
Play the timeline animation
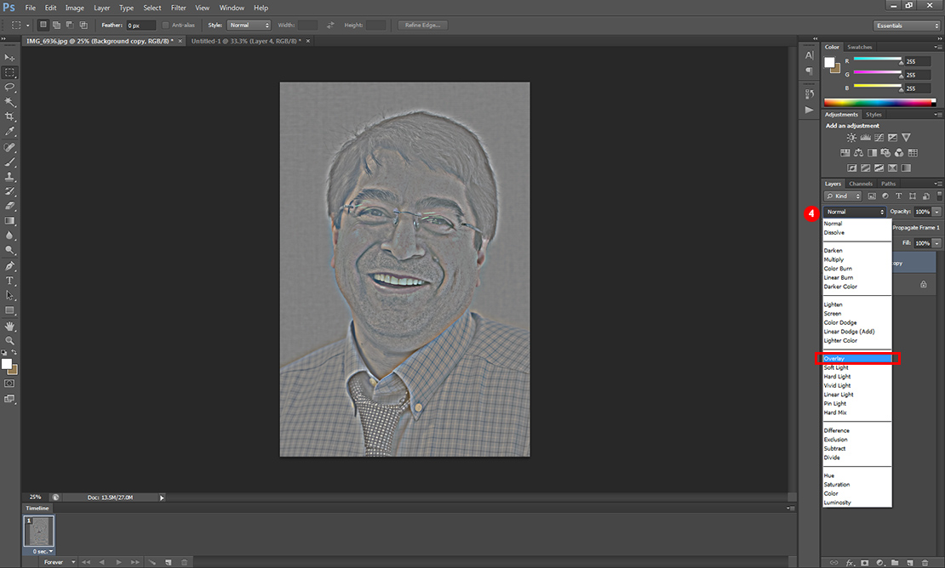coord(118,562)
